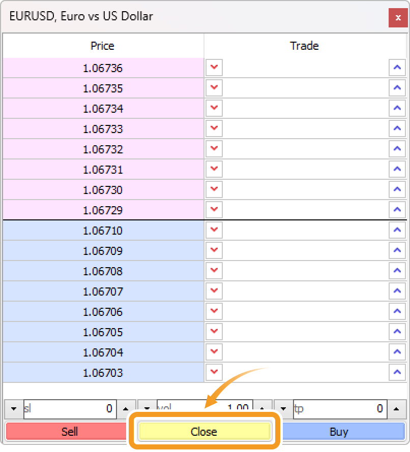Click the blue up arrow beside 1.06705
Image resolution: width=410 pixels, height=452 pixels.
(x=397, y=332)
